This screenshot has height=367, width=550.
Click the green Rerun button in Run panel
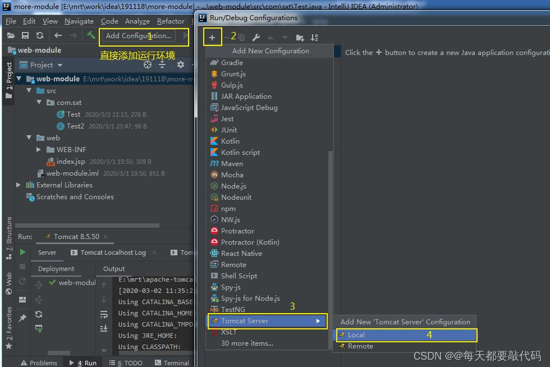coord(22,252)
